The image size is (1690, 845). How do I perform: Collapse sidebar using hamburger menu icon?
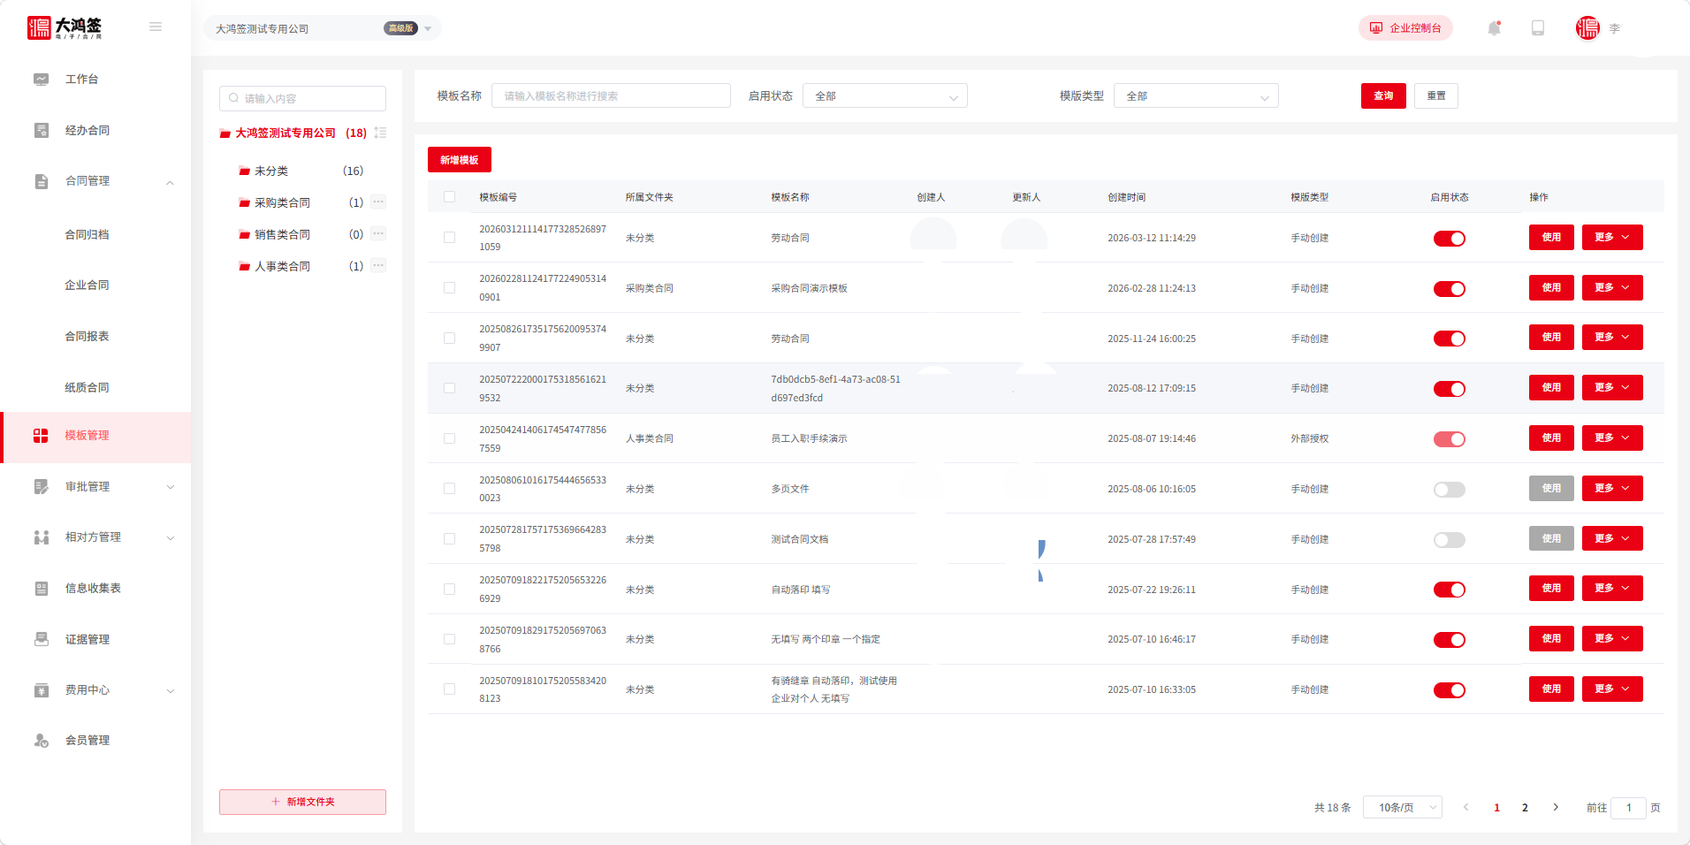tap(156, 27)
